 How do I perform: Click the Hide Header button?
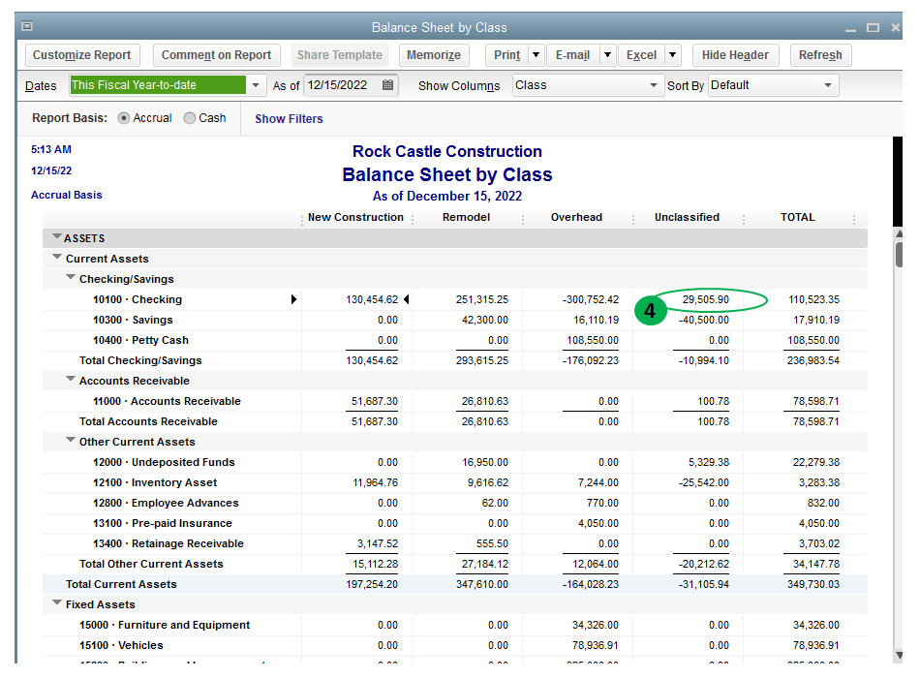(735, 55)
